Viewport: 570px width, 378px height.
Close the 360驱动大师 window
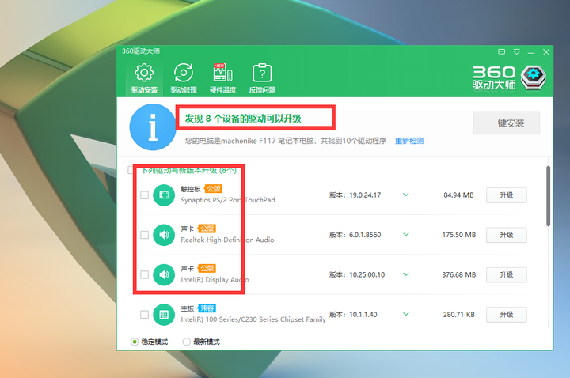(546, 52)
